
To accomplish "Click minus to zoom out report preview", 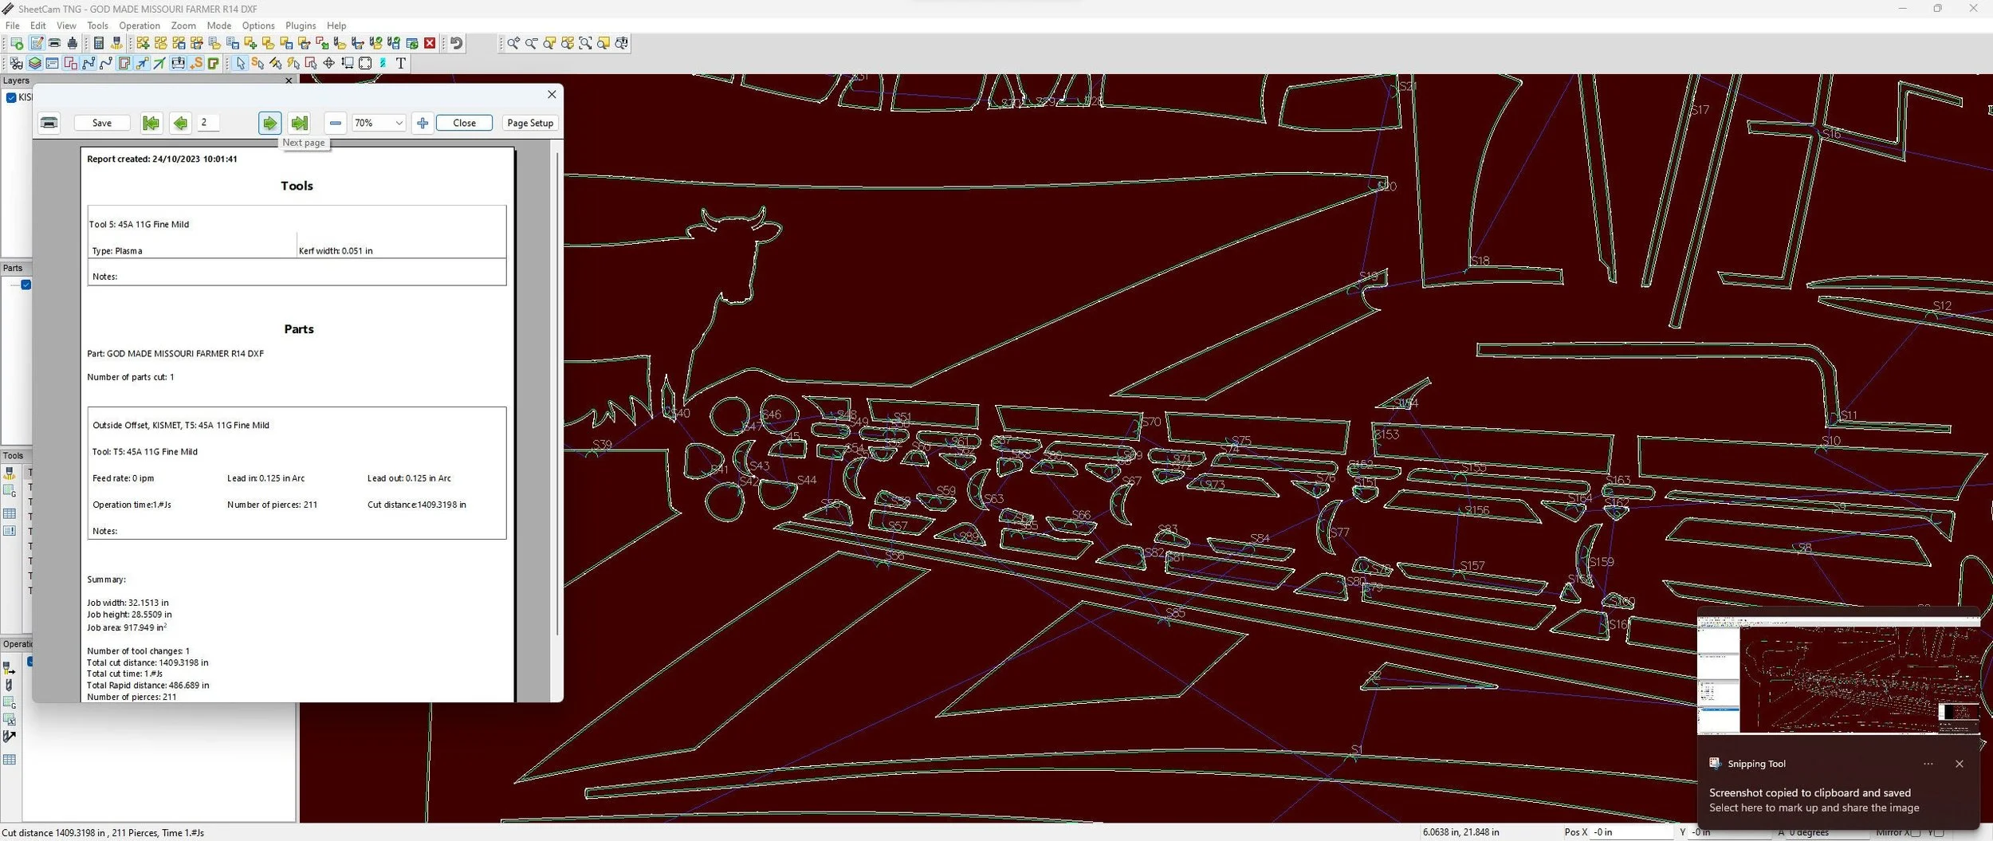I will [x=336, y=123].
